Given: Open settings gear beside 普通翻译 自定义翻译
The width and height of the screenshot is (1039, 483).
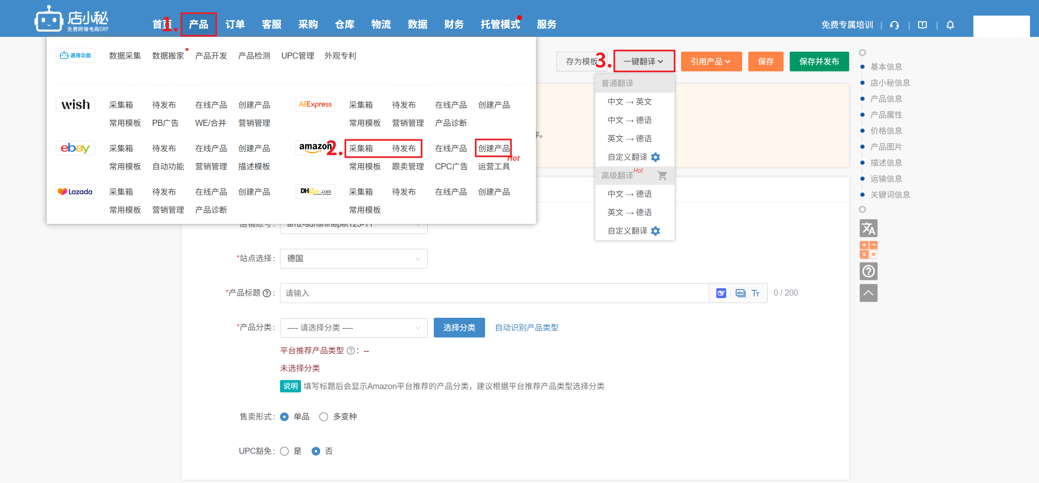Looking at the screenshot, I should tap(655, 157).
